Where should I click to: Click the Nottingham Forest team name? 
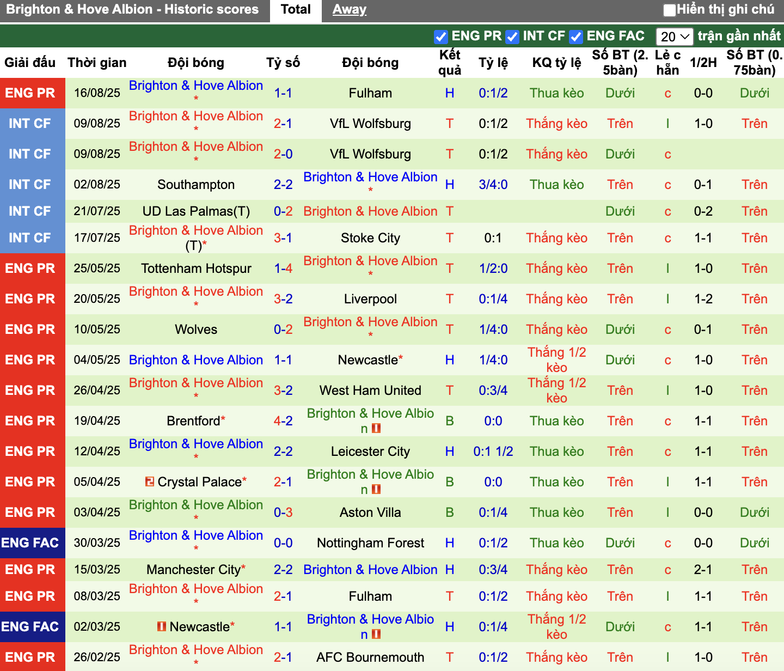370,543
